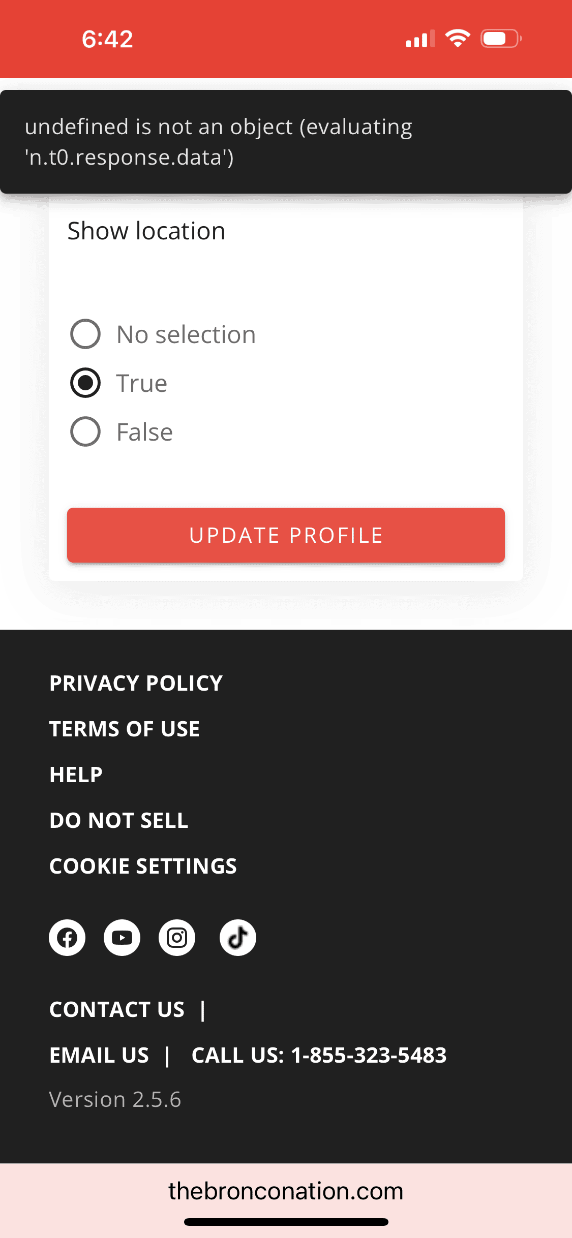Tap the battery status icon

[x=501, y=39]
